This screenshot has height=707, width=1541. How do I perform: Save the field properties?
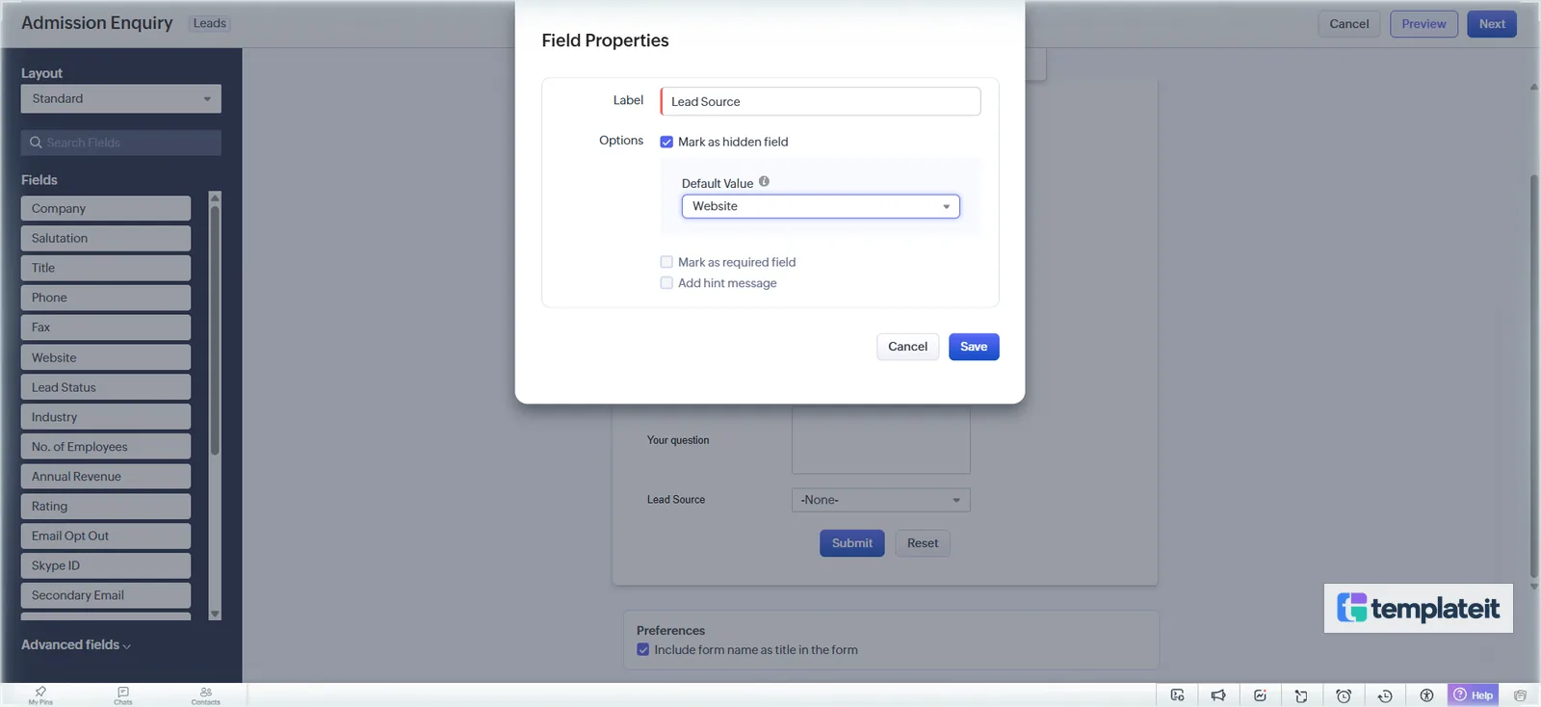tap(974, 347)
